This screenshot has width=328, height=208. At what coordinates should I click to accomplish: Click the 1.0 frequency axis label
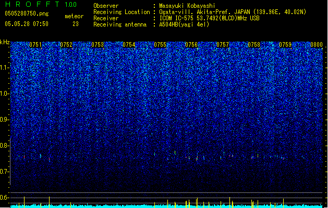click(x=4, y=94)
